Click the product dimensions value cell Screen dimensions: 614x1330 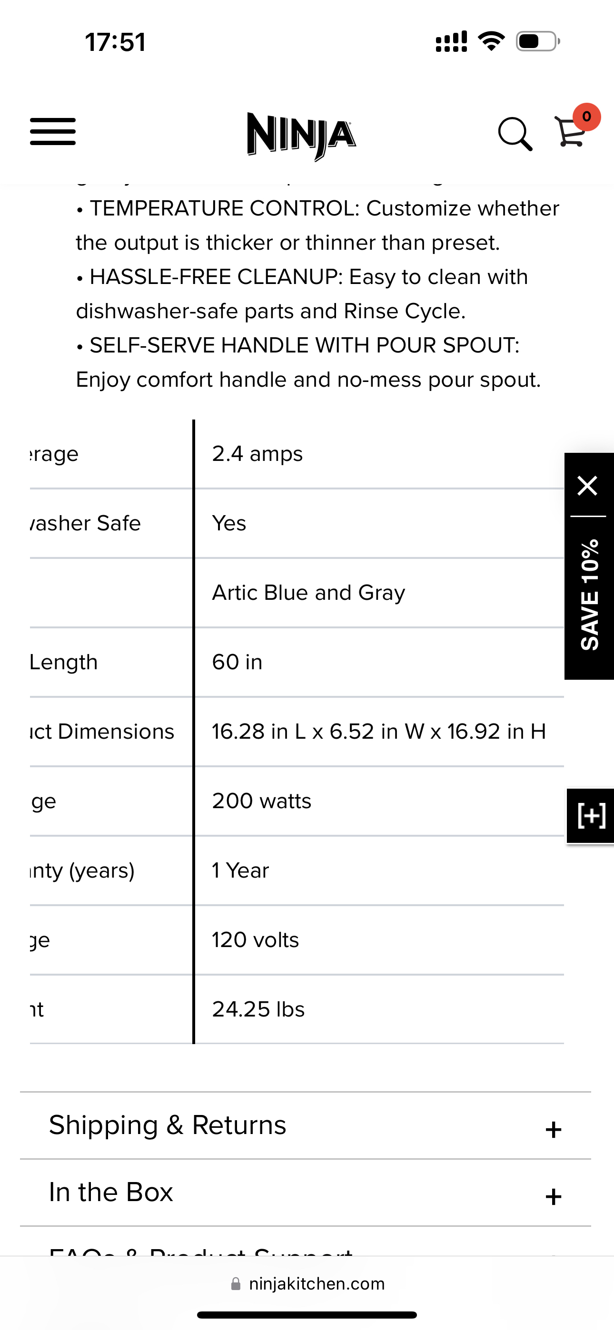[x=379, y=732]
